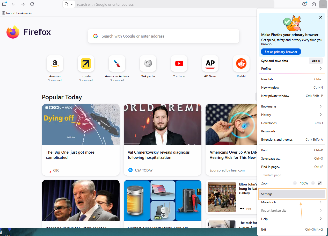Open the American Airlines shortcut

pos(117,63)
